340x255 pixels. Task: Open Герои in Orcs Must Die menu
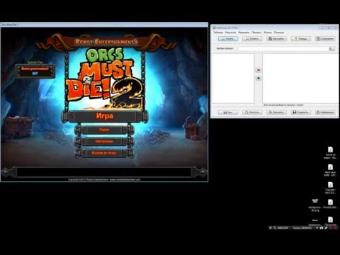tap(104, 130)
